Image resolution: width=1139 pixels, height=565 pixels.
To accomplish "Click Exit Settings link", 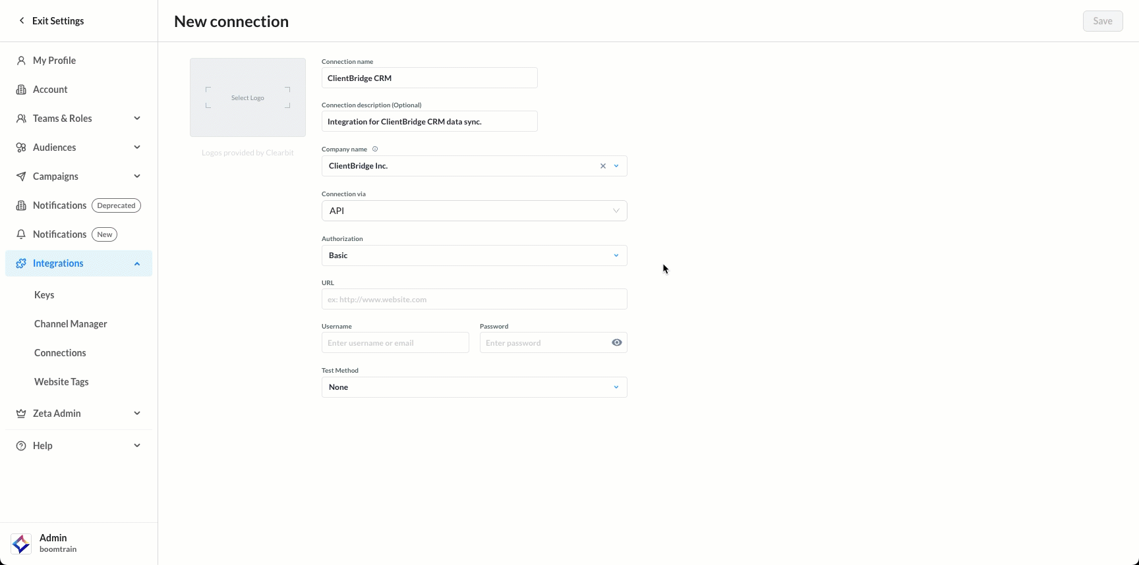I will pos(51,21).
